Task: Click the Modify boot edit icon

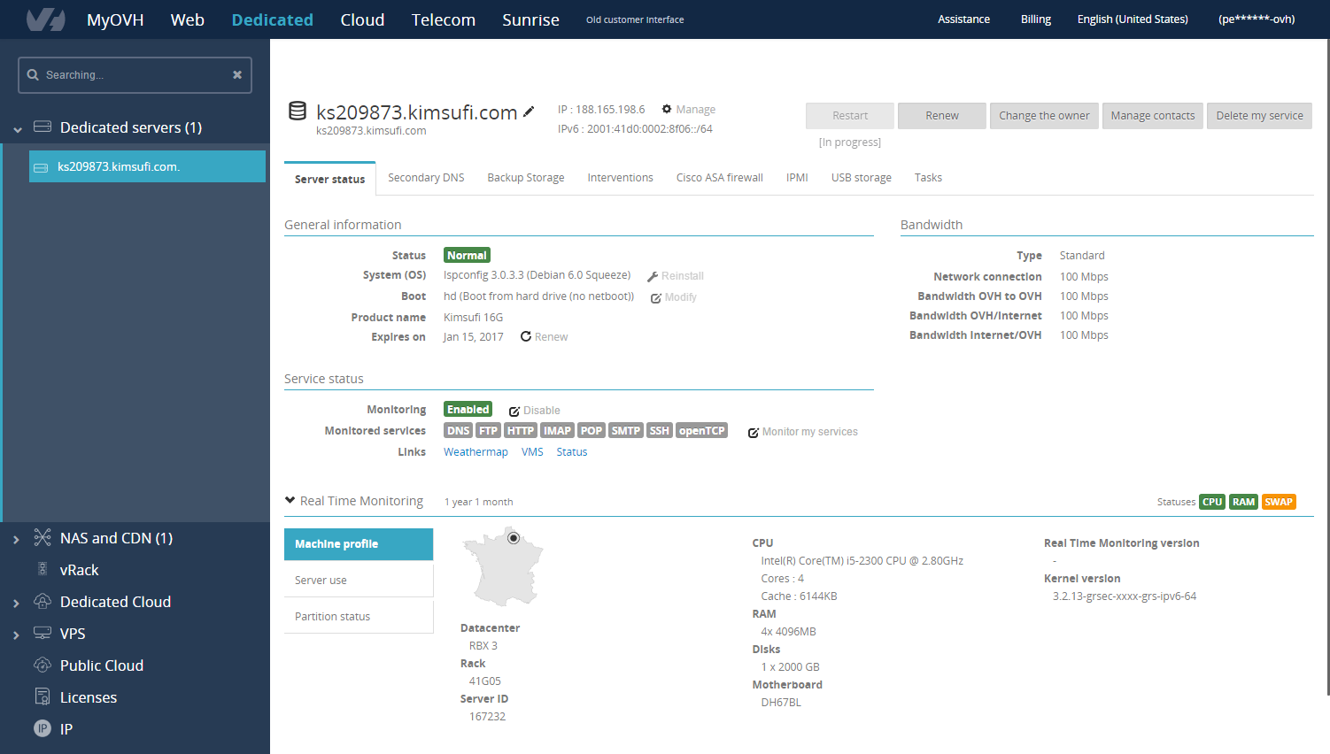Action: point(656,298)
